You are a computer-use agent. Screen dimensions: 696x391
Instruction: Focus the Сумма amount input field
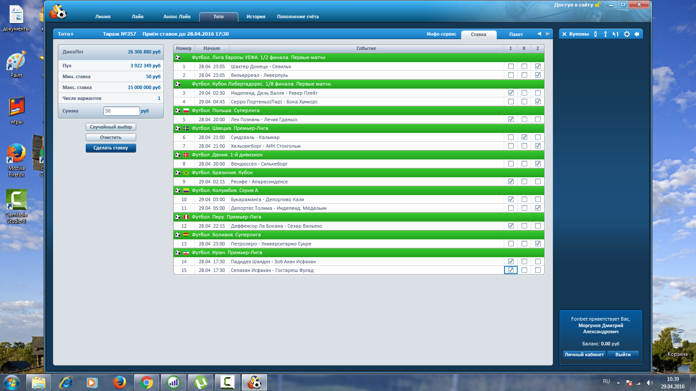[122, 111]
